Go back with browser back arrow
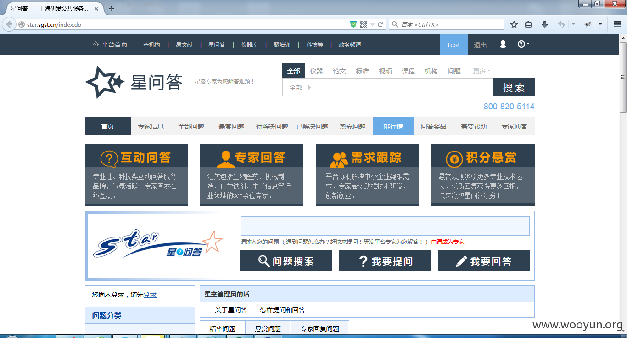The width and height of the screenshot is (627, 338). tap(9, 24)
